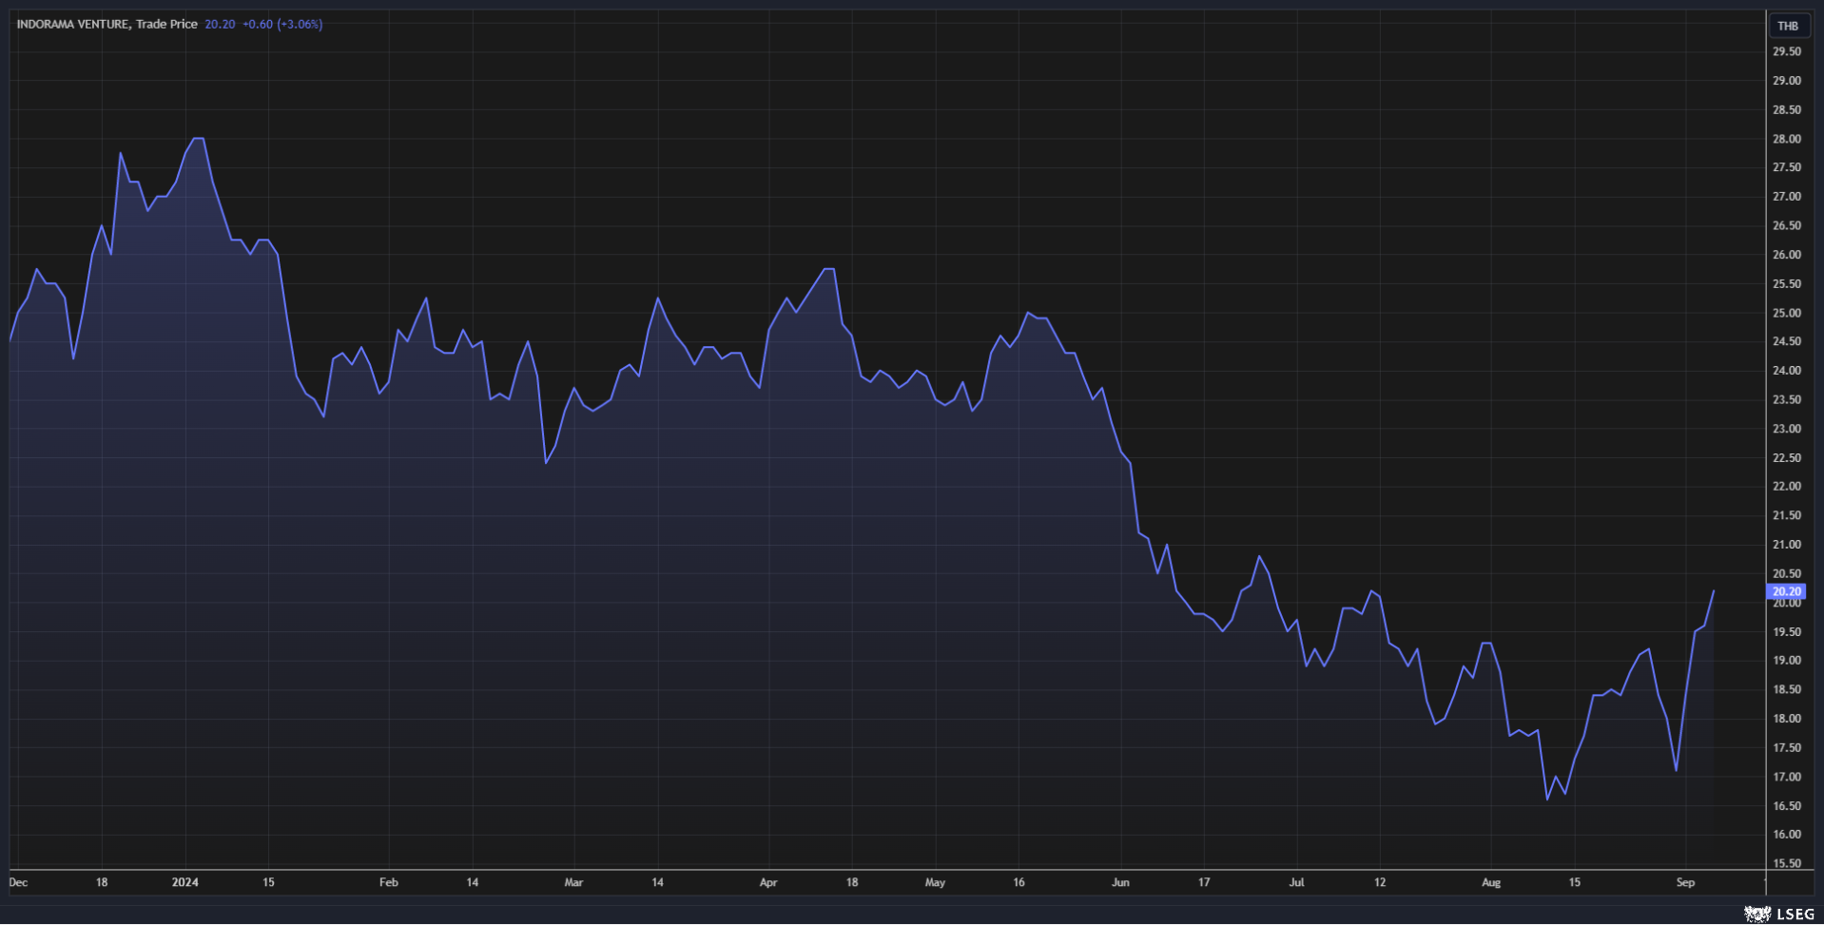The width and height of the screenshot is (1824, 925).
Task: Click the Jun label on time axis
Action: (1120, 882)
